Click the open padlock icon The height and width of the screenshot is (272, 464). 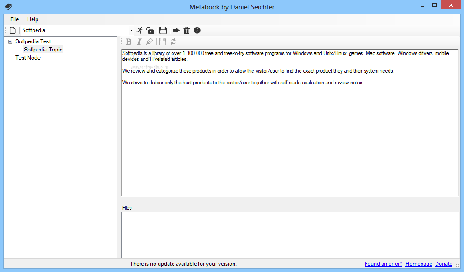150,30
